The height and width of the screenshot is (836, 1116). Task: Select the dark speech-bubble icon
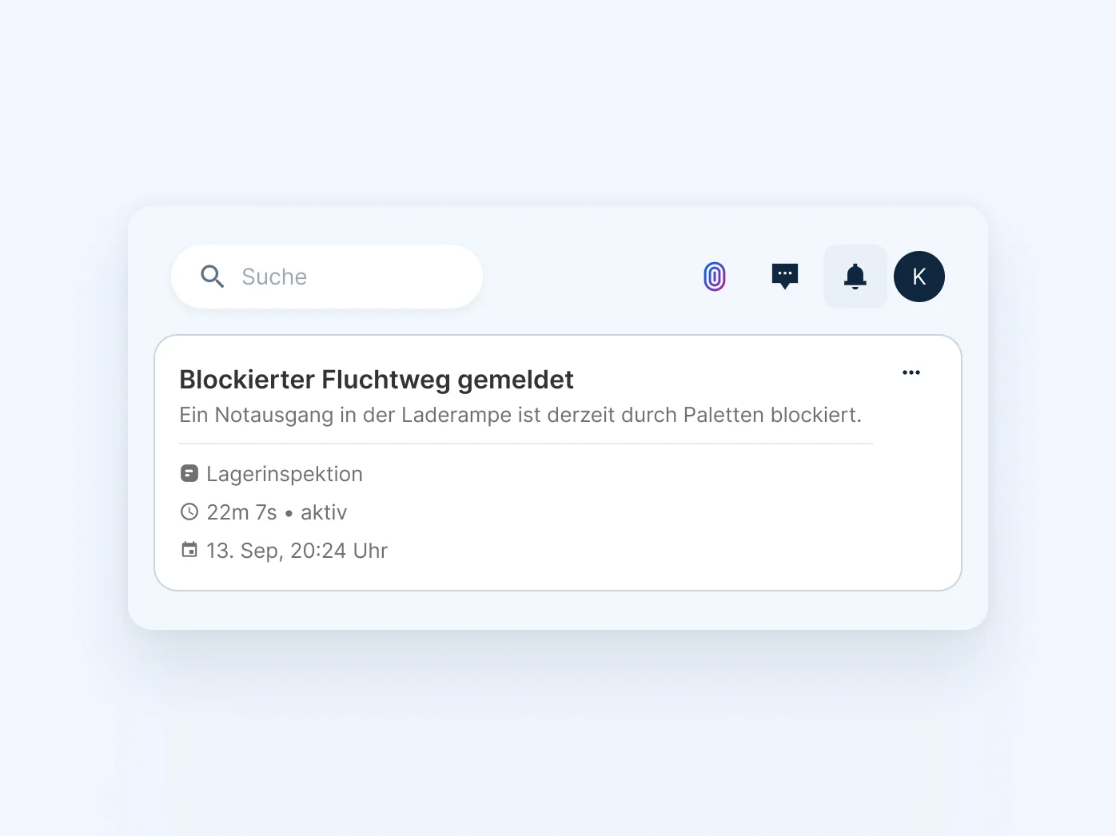(x=784, y=277)
